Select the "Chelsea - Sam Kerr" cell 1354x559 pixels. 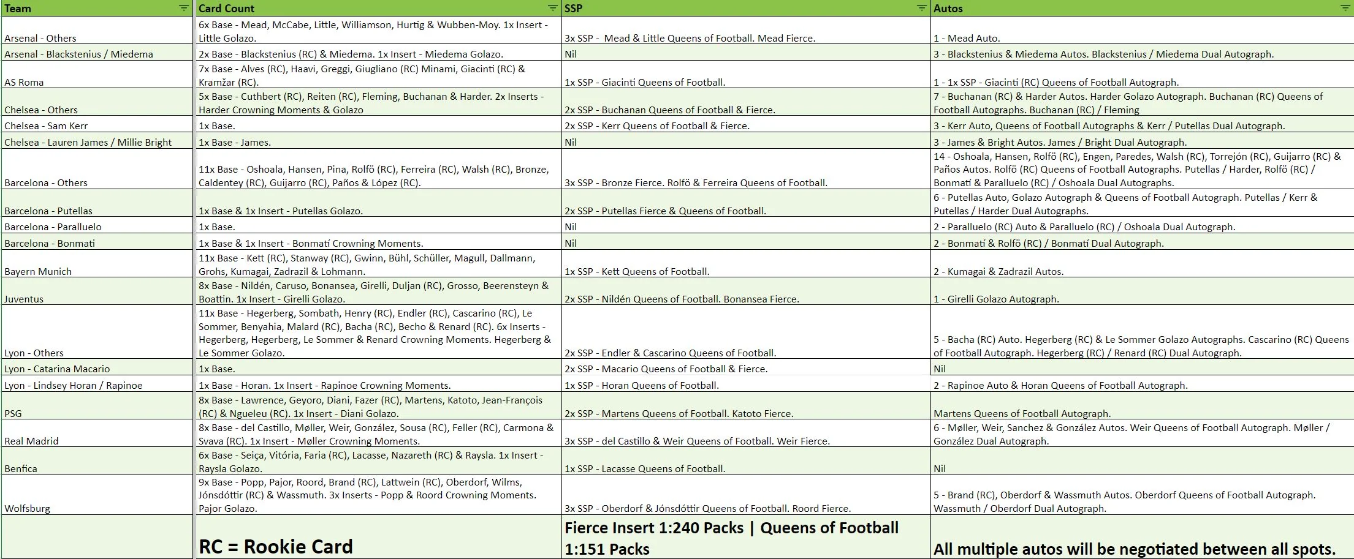(98, 125)
